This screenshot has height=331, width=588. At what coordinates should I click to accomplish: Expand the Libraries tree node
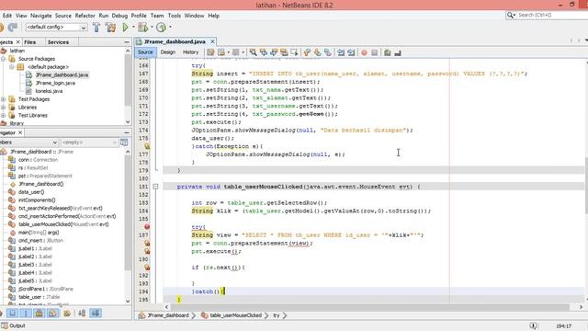point(4,108)
